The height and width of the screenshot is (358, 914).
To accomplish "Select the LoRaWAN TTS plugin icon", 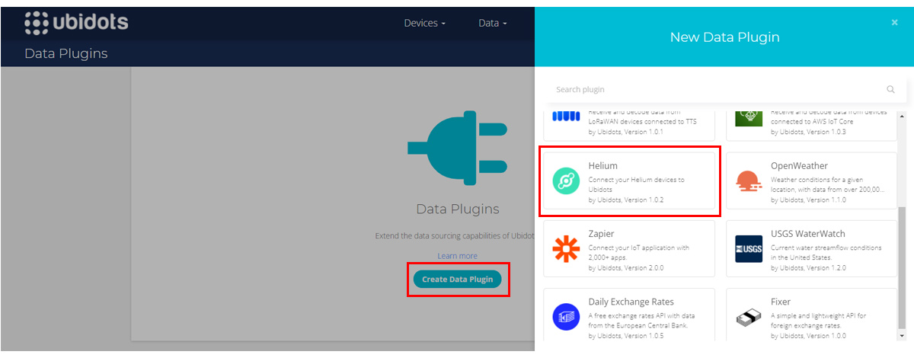I will coord(566,116).
